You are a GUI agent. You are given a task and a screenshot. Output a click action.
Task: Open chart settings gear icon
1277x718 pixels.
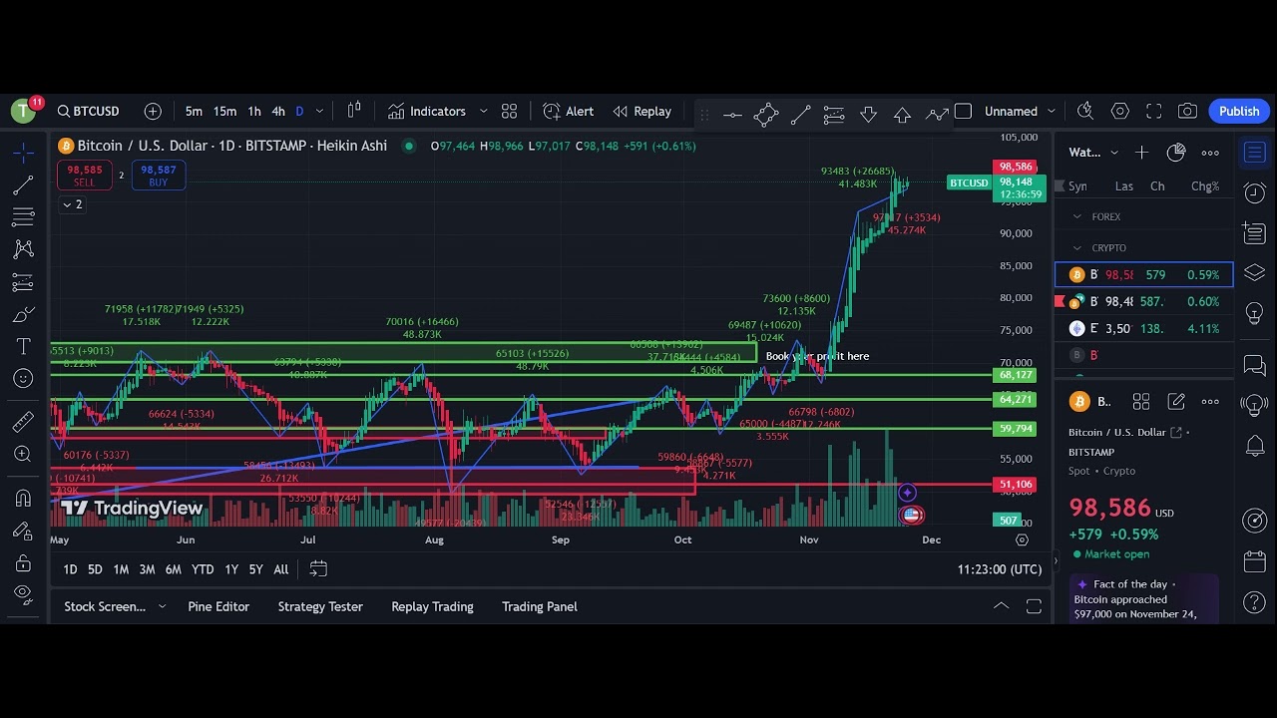(x=1120, y=112)
